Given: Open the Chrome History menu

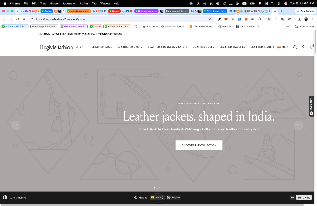Looking at the screenshot, I should [54, 3].
